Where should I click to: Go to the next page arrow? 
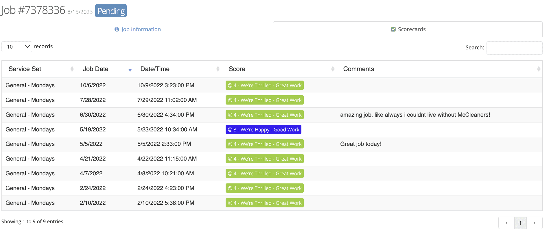534,223
